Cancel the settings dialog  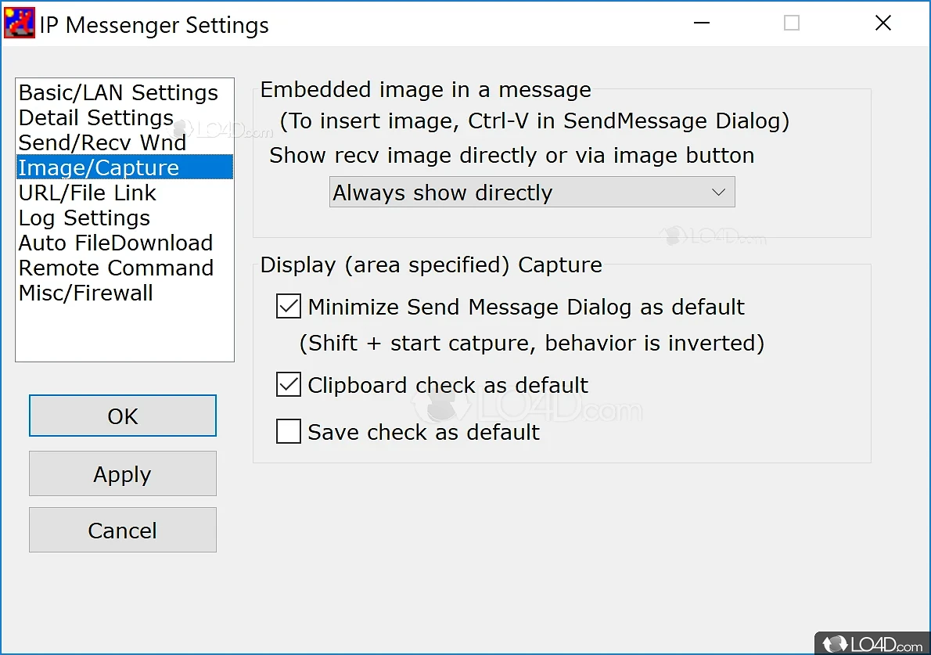point(122,531)
